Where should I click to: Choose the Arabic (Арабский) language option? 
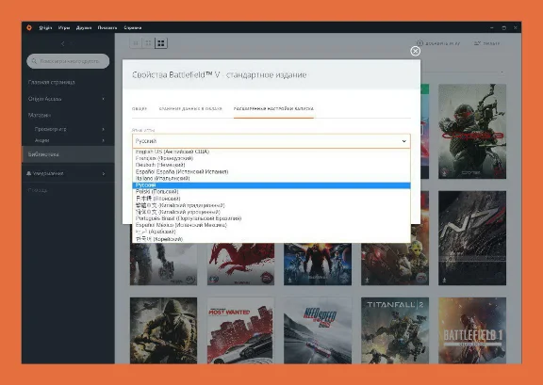[271, 232]
